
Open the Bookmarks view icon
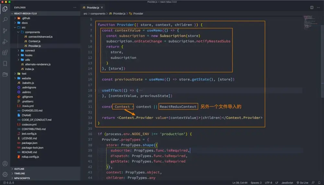[5, 64]
